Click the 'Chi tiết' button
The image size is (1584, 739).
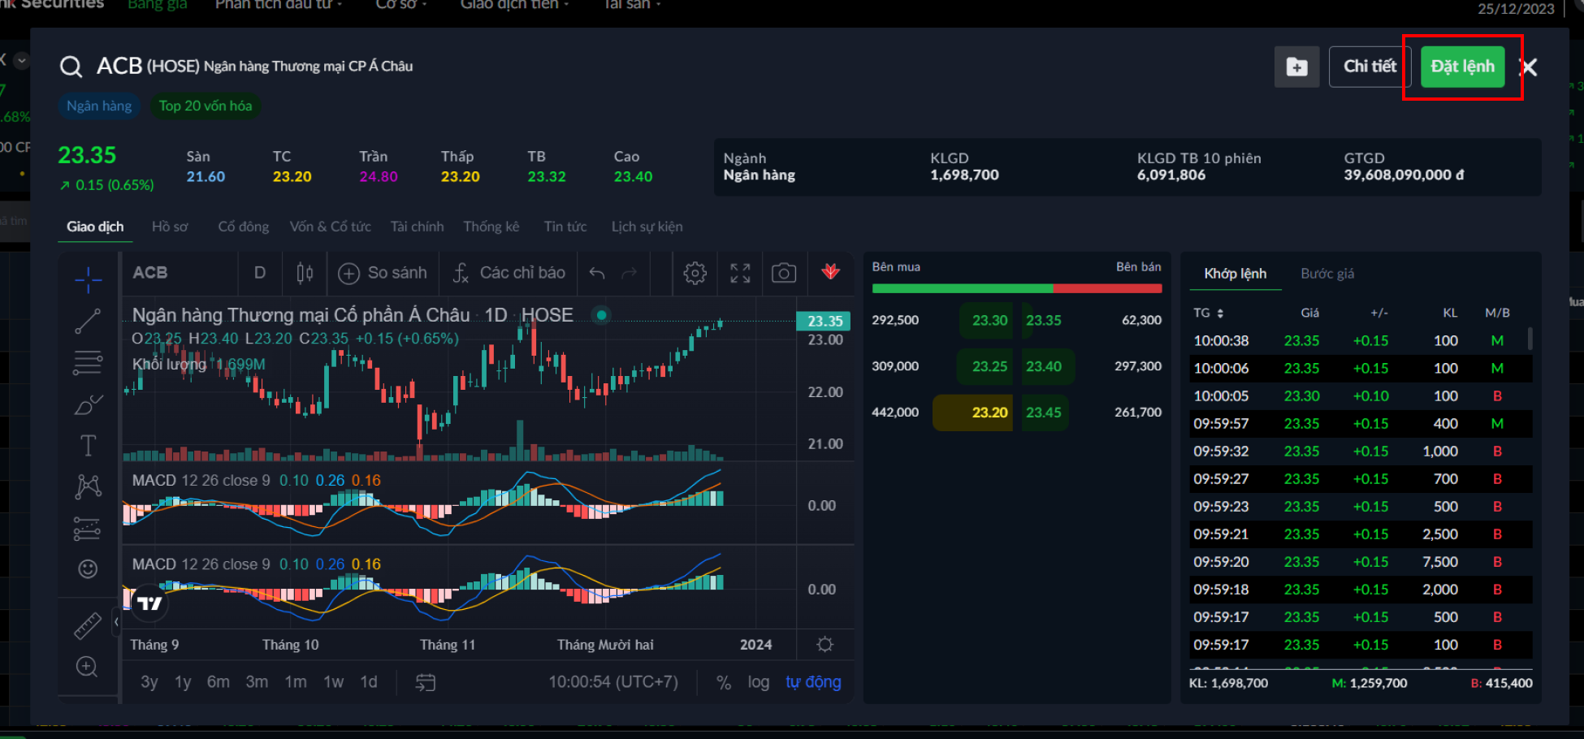1370,67
